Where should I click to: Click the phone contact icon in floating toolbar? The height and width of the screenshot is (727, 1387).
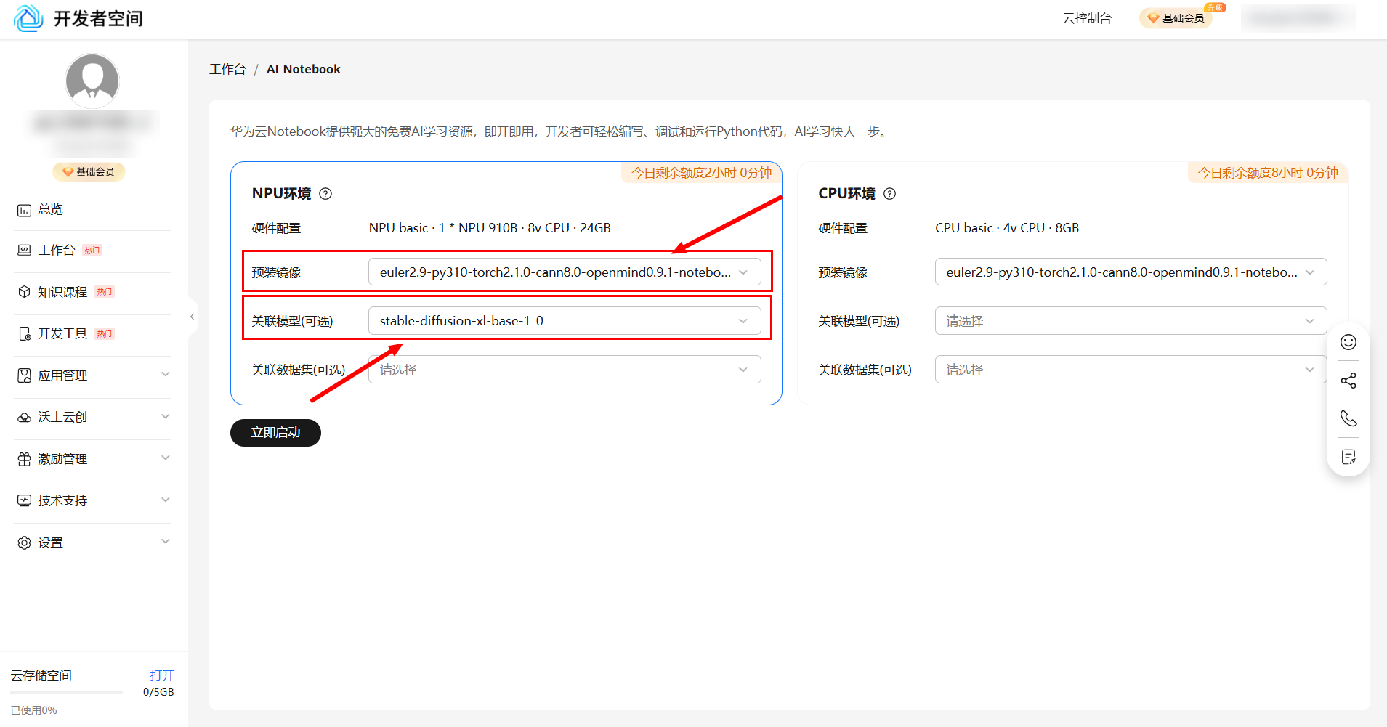pos(1348,418)
